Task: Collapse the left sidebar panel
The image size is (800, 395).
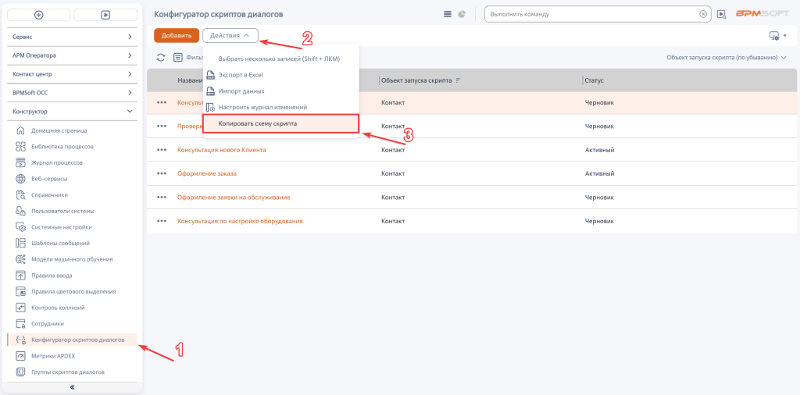Action: coord(72,386)
